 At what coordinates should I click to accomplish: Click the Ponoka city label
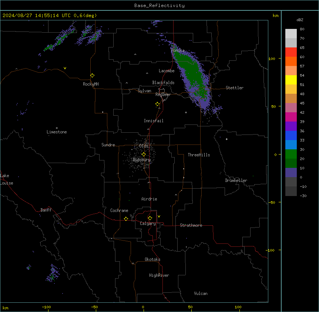(x=178, y=50)
